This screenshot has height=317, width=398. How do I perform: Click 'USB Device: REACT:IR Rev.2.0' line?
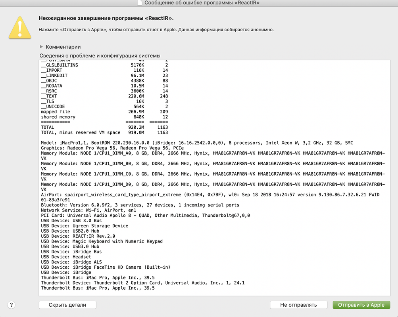(x=78, y=236)
